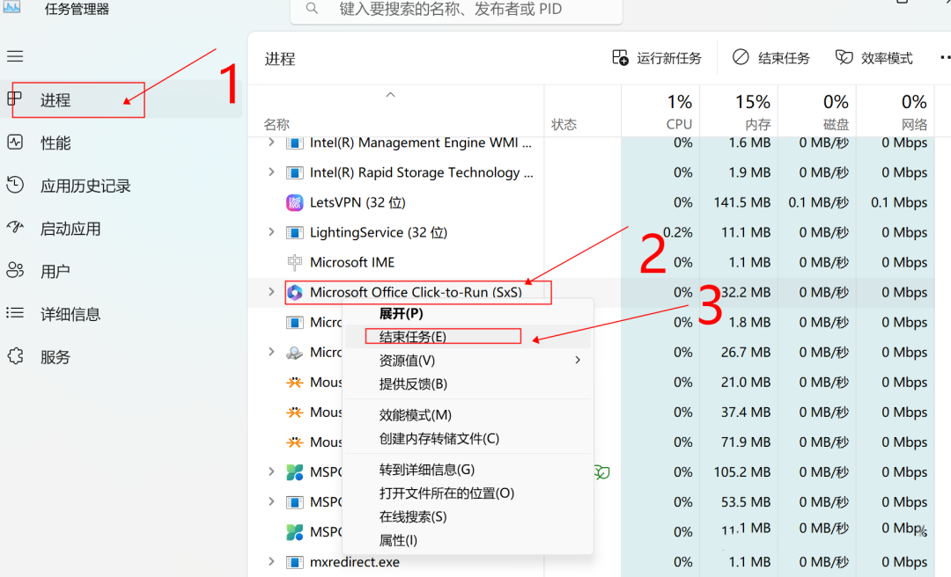951x577 pixels.
Task: Click the 0.1 MB/秒 disk value for LetsVPN
Action: [x=818, y=202]
